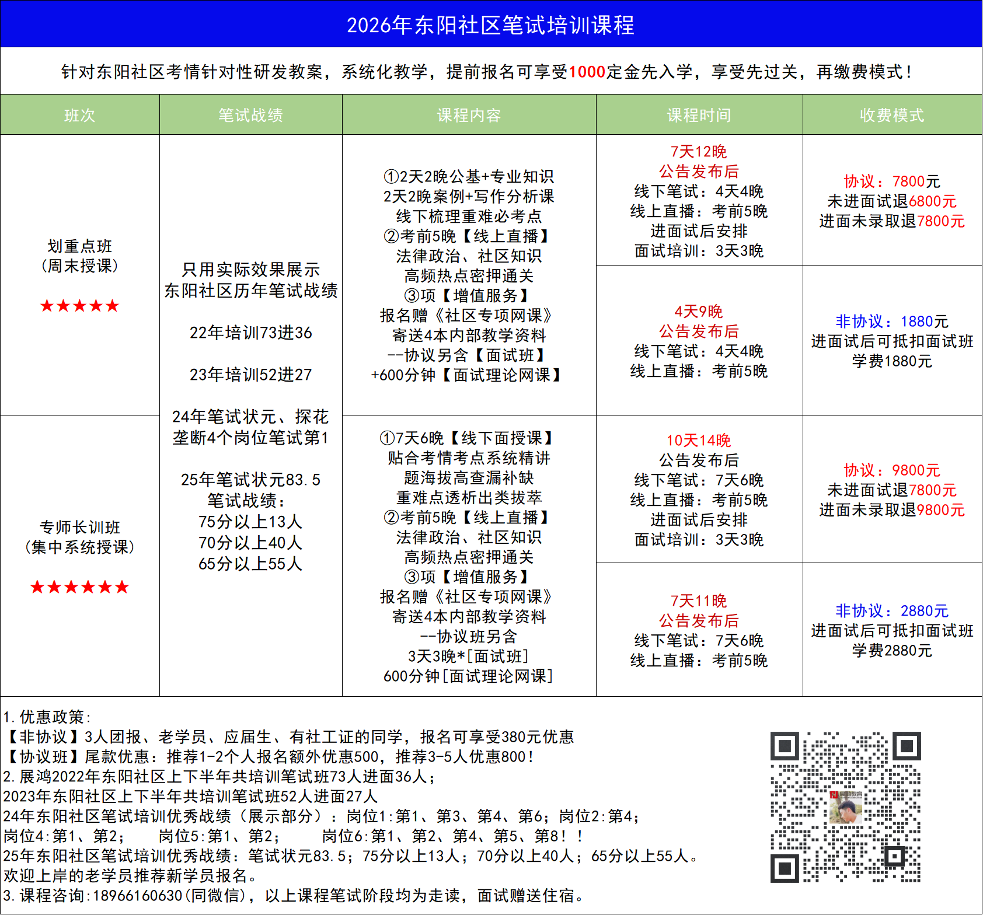Click the red 7天12晚 schedule heading
The height and width of the screenshot is (915, 983).
click(699, 152)
